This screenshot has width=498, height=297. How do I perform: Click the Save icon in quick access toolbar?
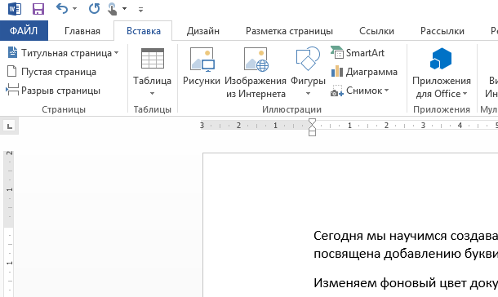pos(38,8)
